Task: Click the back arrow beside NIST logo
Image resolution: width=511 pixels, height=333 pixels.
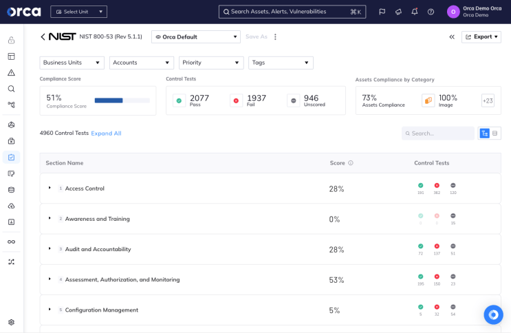Action: (x=43, y=36)
